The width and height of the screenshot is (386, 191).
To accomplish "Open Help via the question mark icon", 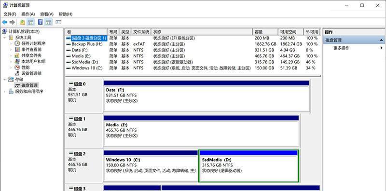I will tap(41, 22).
